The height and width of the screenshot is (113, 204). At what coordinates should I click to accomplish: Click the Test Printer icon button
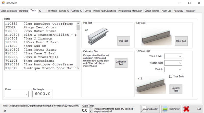click(165, 109)
